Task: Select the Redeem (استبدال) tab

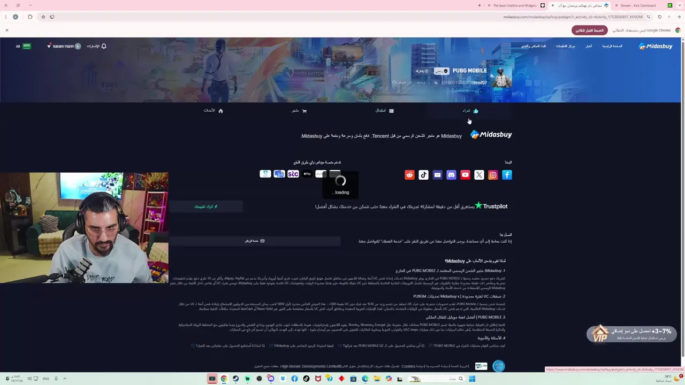Action: [384, 111]
